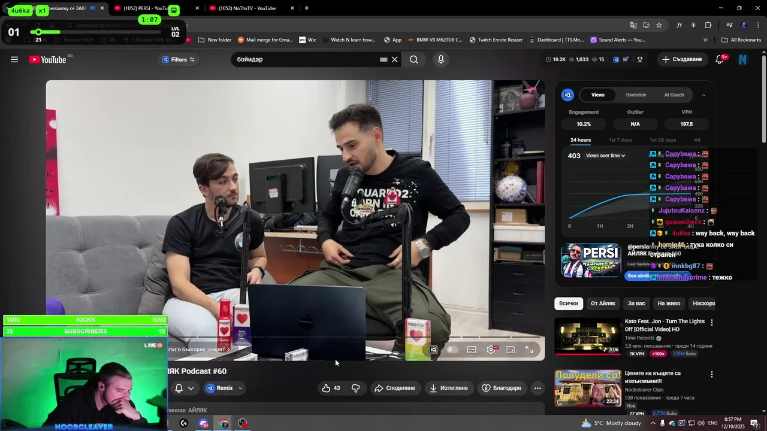Click the Споделяне share button
The image size is (767, 431).
(395, 388)
